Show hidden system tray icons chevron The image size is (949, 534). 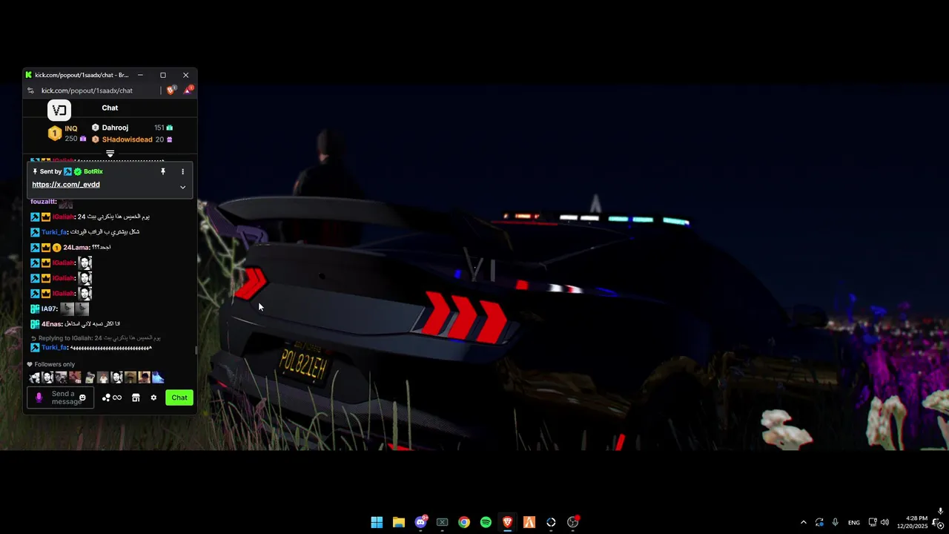[803, 522]
